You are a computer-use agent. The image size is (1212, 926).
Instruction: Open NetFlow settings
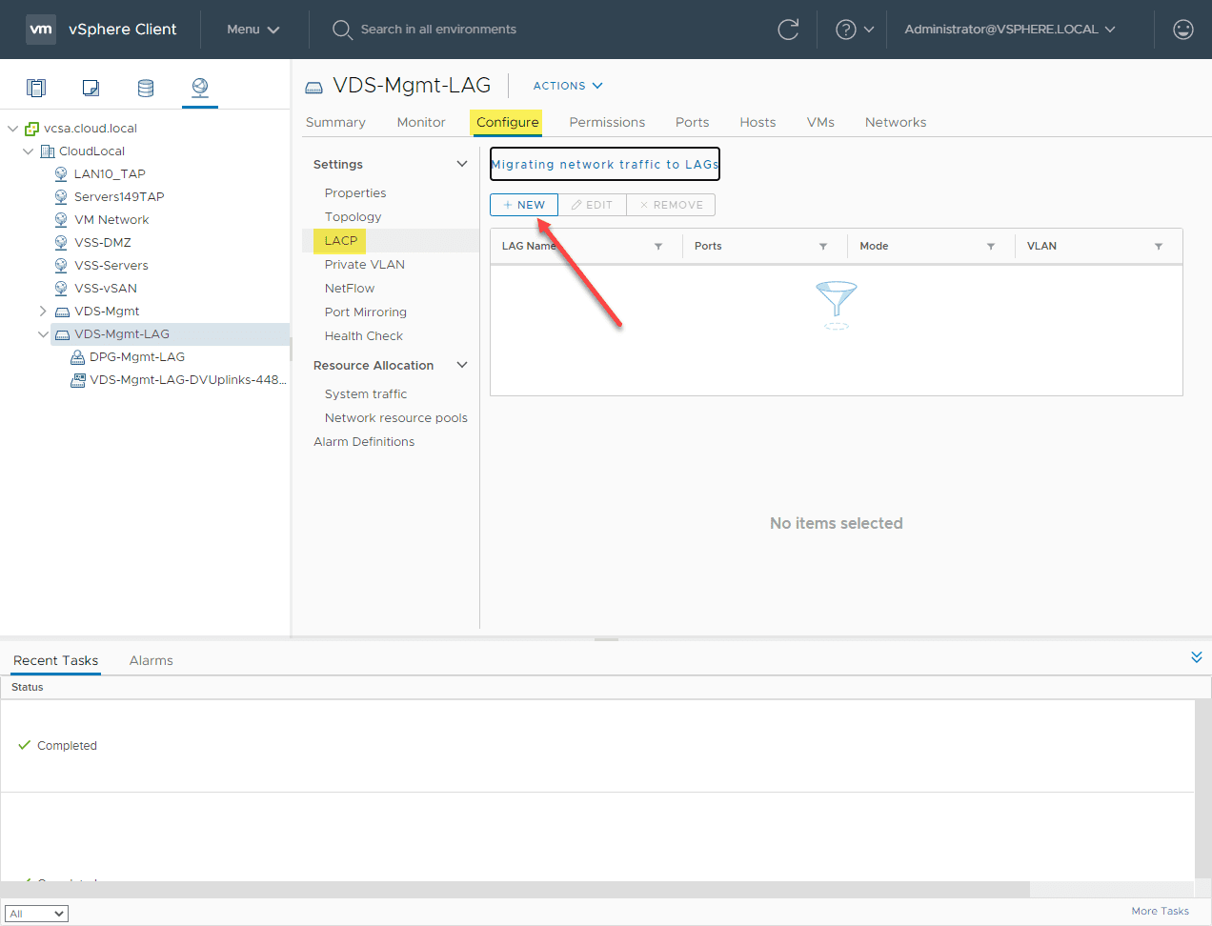350,288
